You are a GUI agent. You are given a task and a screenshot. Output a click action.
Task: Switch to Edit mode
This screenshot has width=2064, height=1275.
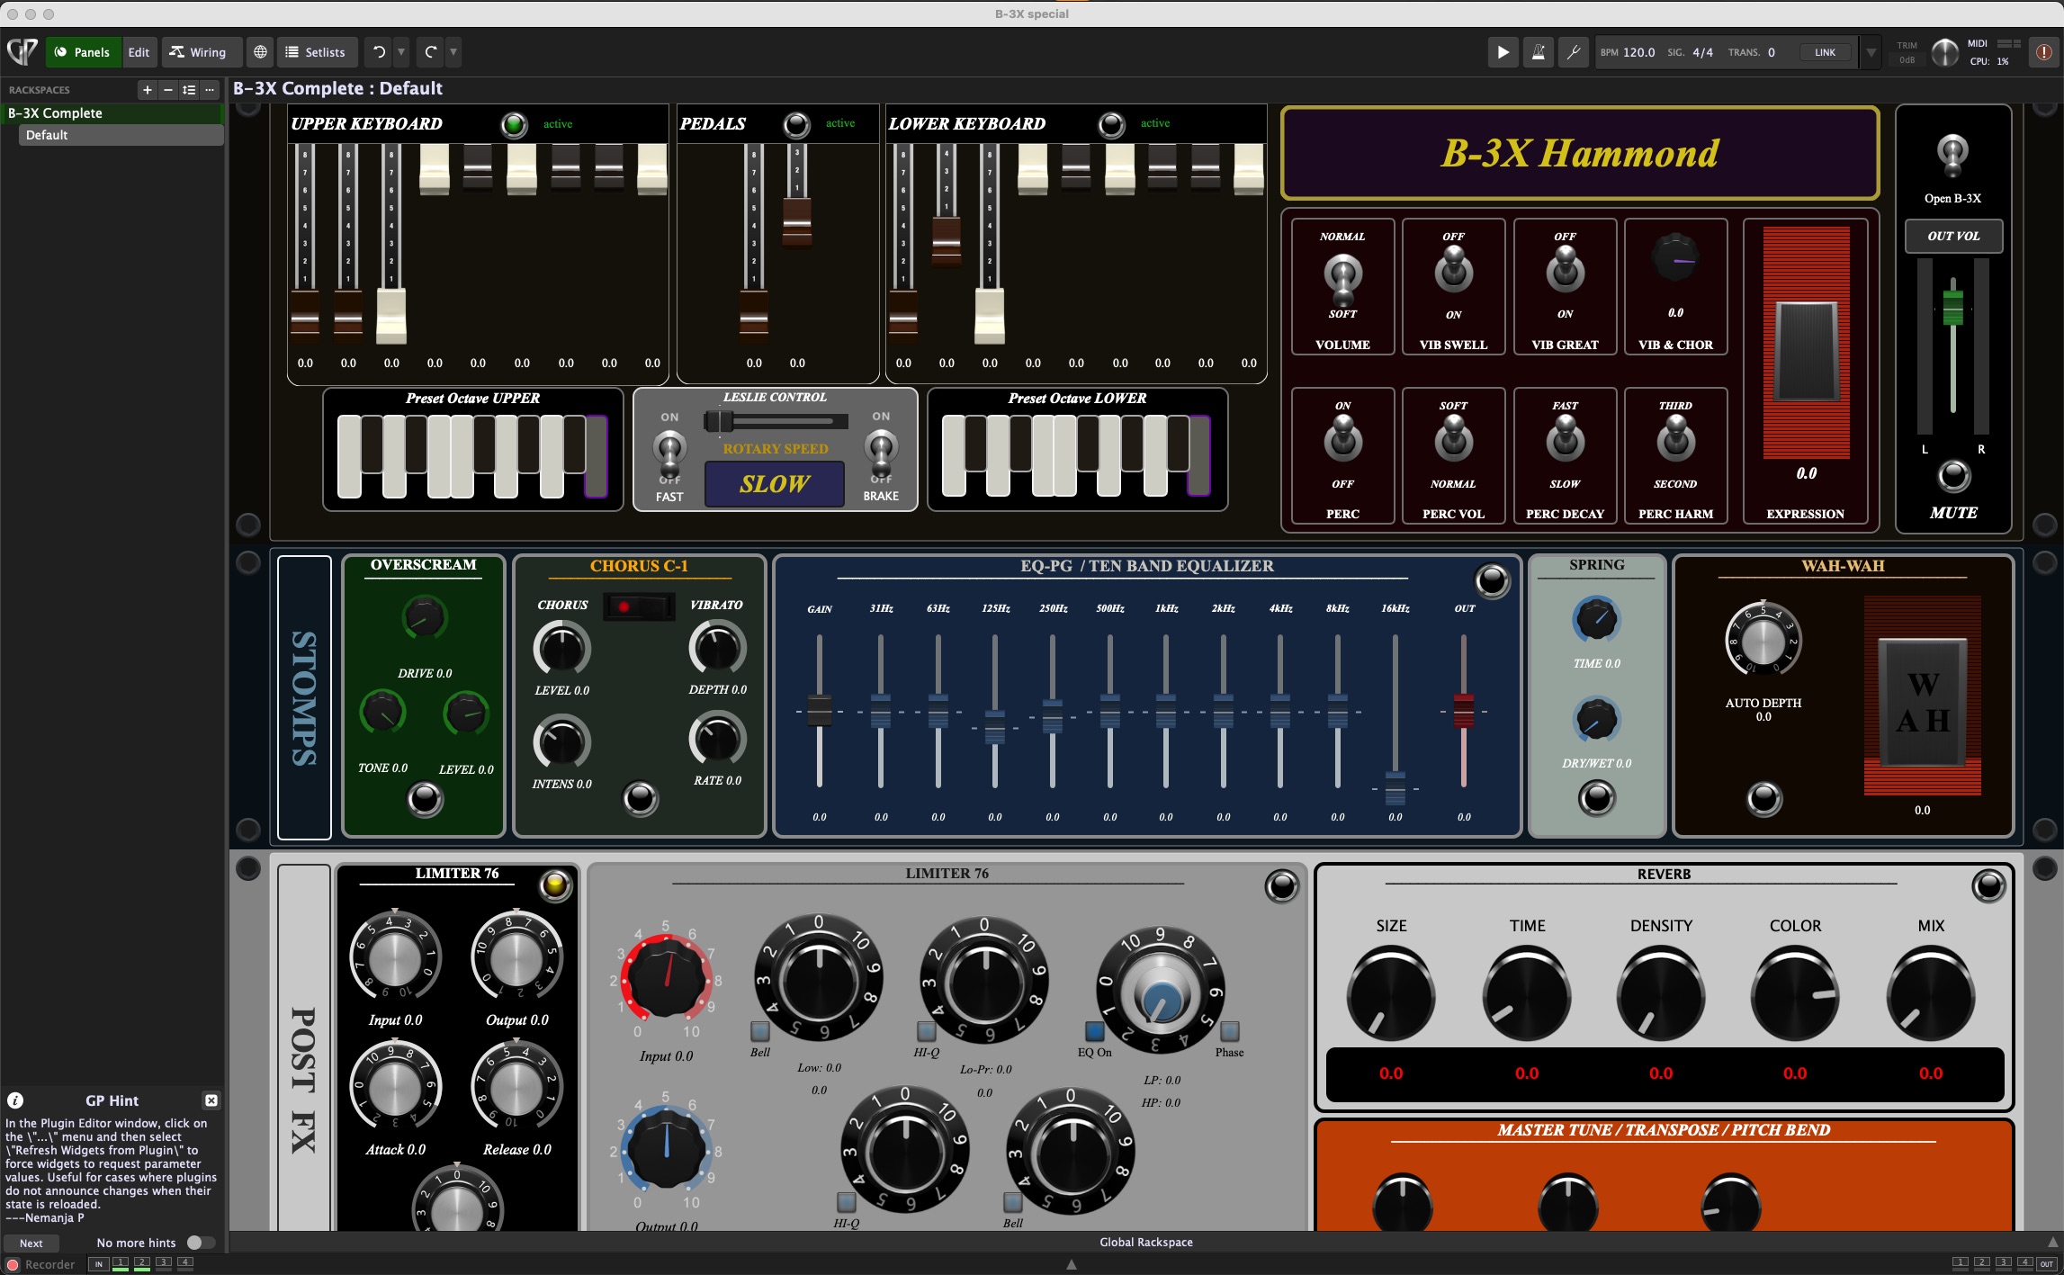139,52
